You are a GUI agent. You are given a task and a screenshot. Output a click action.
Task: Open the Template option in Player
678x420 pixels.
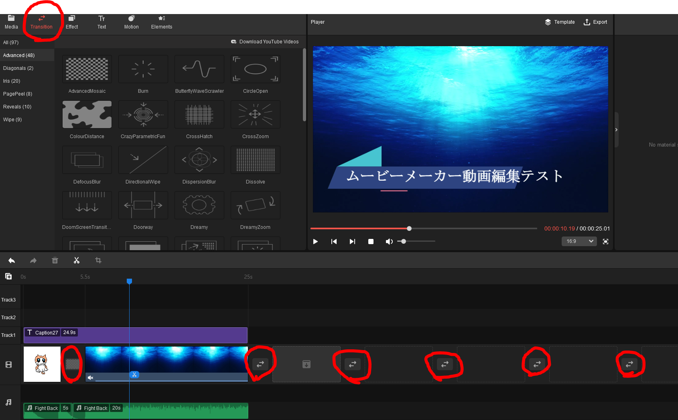click(560, 22)
